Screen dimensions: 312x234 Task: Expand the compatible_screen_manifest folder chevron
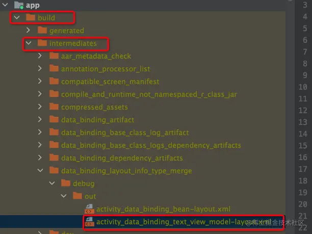[x=40, y=81]
